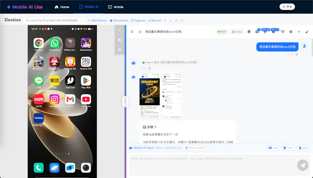Tap the Meowdoku cat app icon

coord(86,43)
